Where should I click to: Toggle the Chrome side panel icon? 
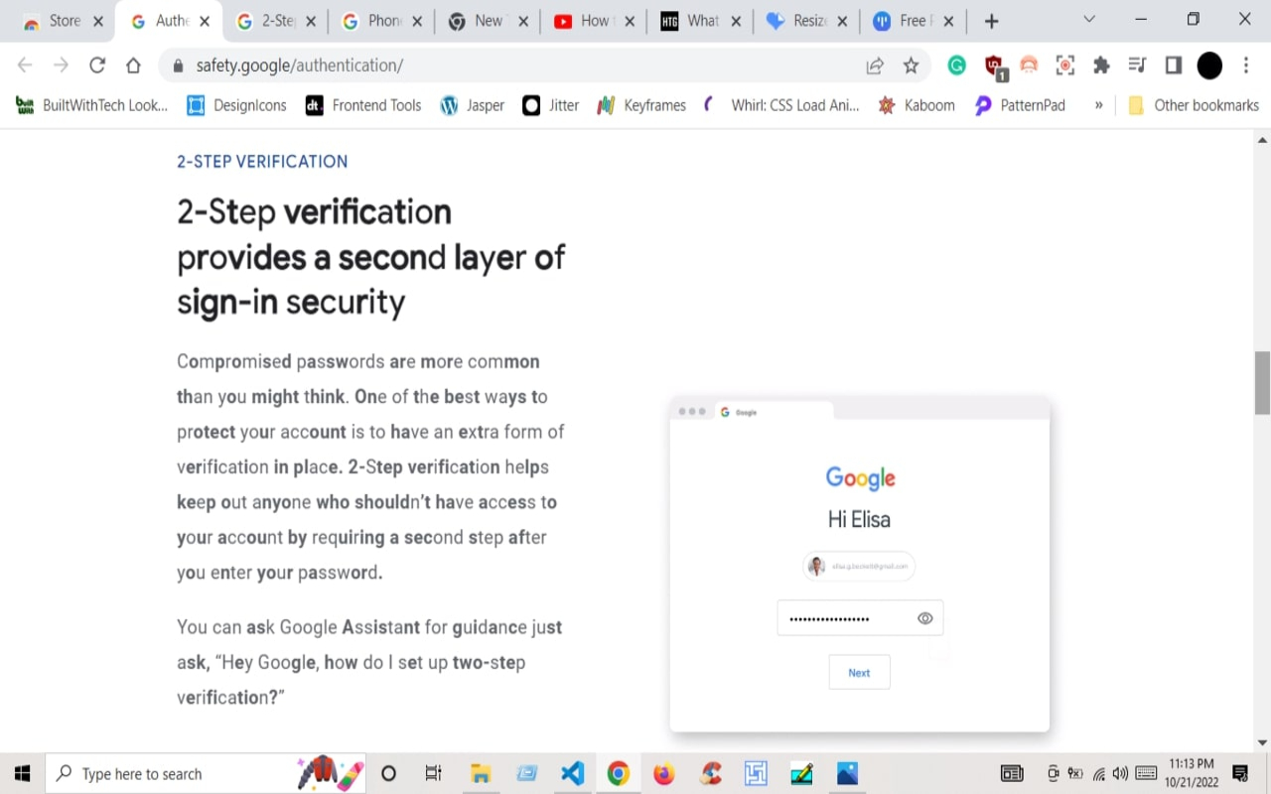point(1173,66)
